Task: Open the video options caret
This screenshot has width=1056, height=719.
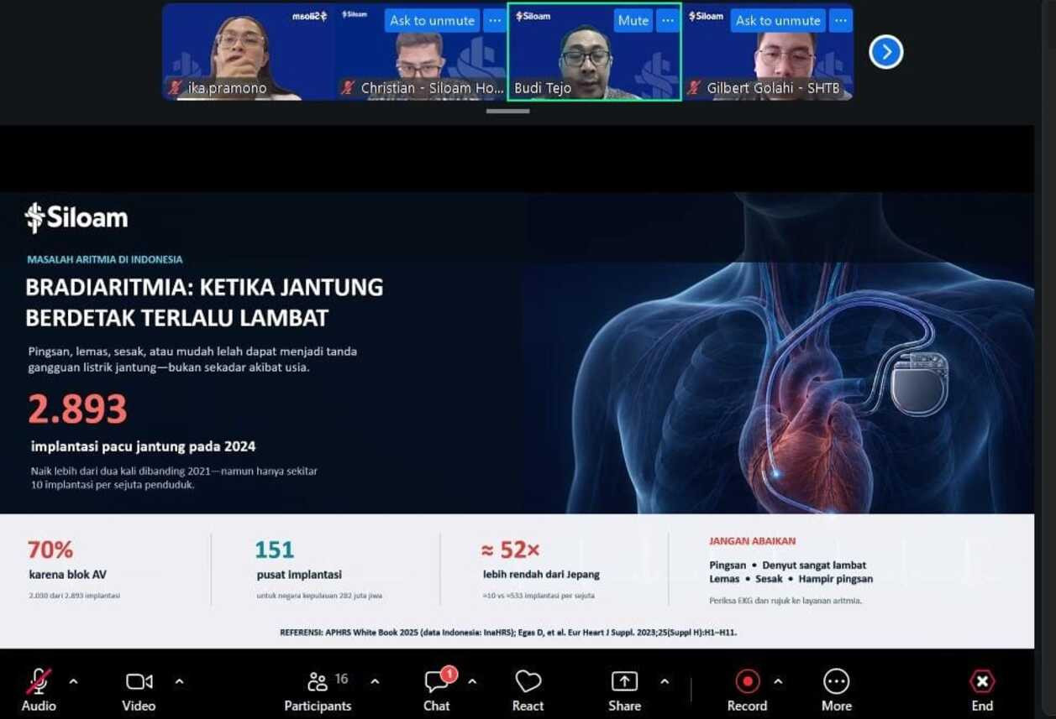Action: tap(179, 681)
